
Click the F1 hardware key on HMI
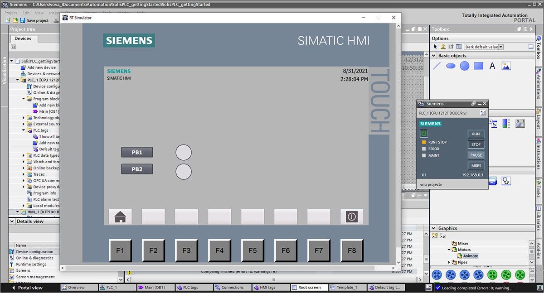pyautogui.click(x=120, y=250)
